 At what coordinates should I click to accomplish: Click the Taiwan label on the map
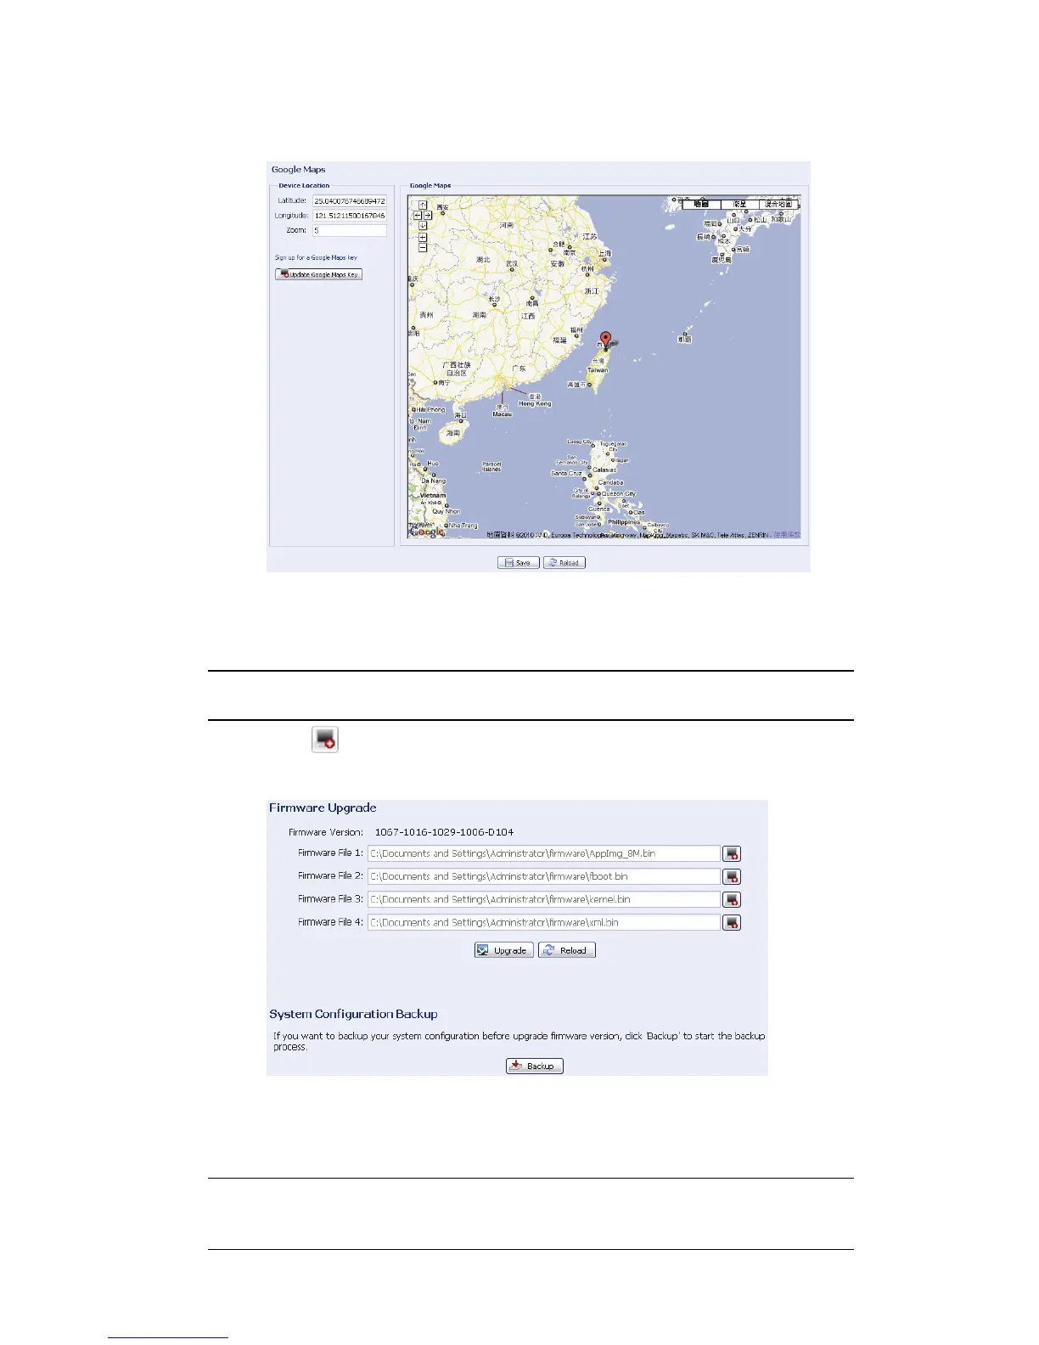click(x=598, y=370)
